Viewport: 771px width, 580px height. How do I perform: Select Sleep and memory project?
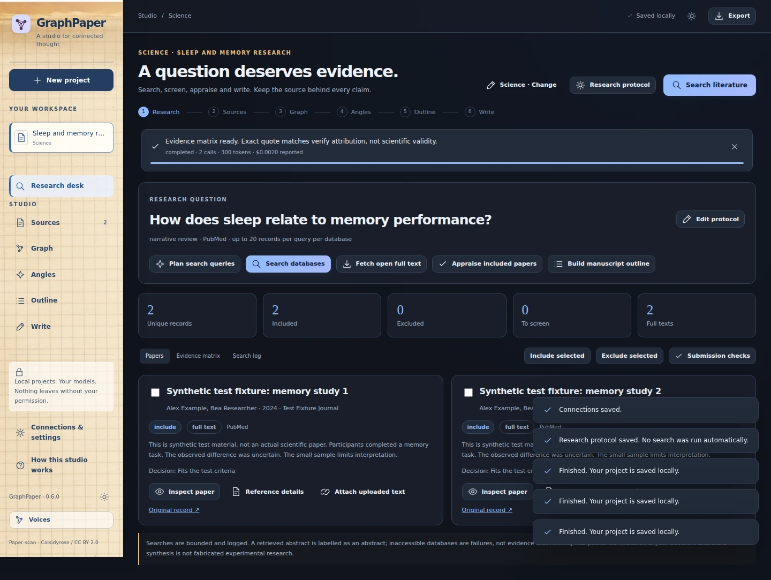click(61, 138)
